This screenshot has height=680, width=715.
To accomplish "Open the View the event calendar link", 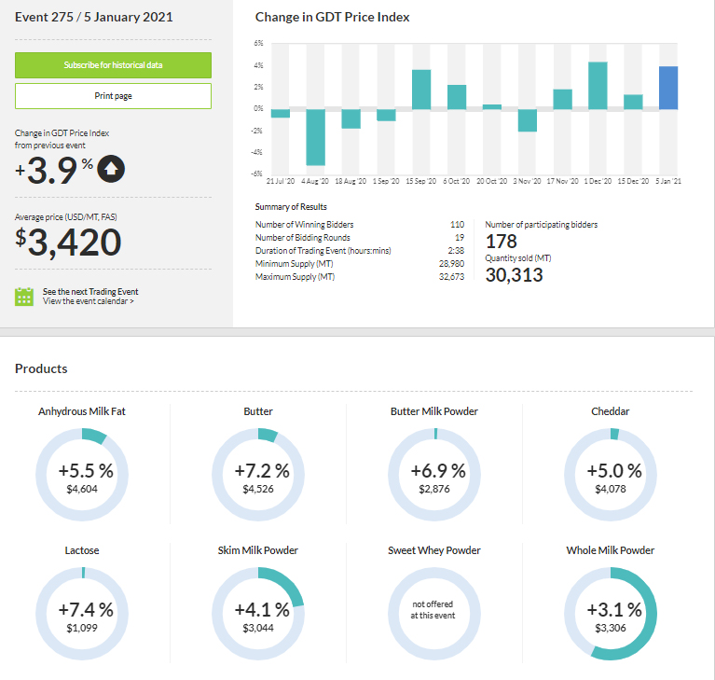I will click(88, 301).
